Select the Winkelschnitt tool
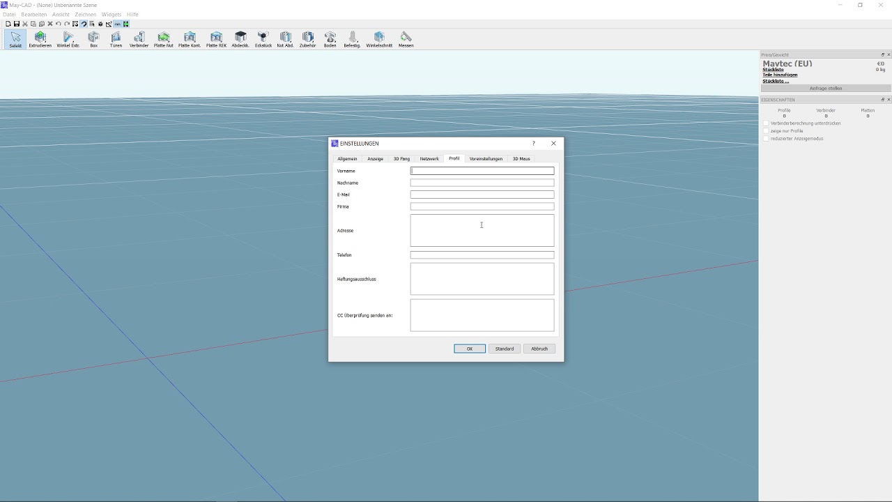Screen dimensions: 892x502 coord(379,40)
